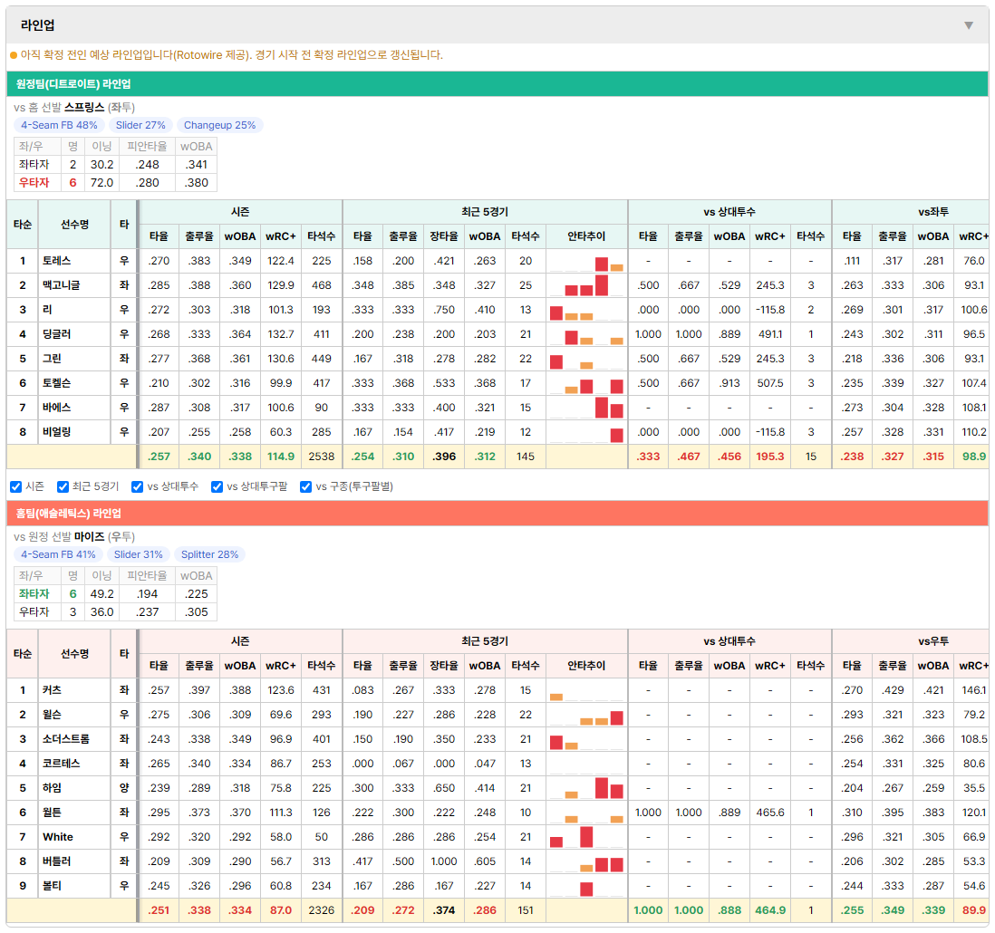The width and height of the screenshot is (995, 933).
Task: Open player 커츠 in Athletics lineup
Action: point(52,690)
